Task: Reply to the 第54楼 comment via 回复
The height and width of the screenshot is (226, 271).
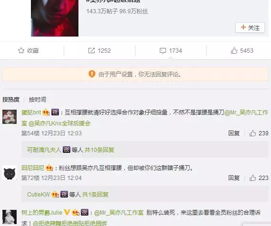Action: tap(234, 133)
